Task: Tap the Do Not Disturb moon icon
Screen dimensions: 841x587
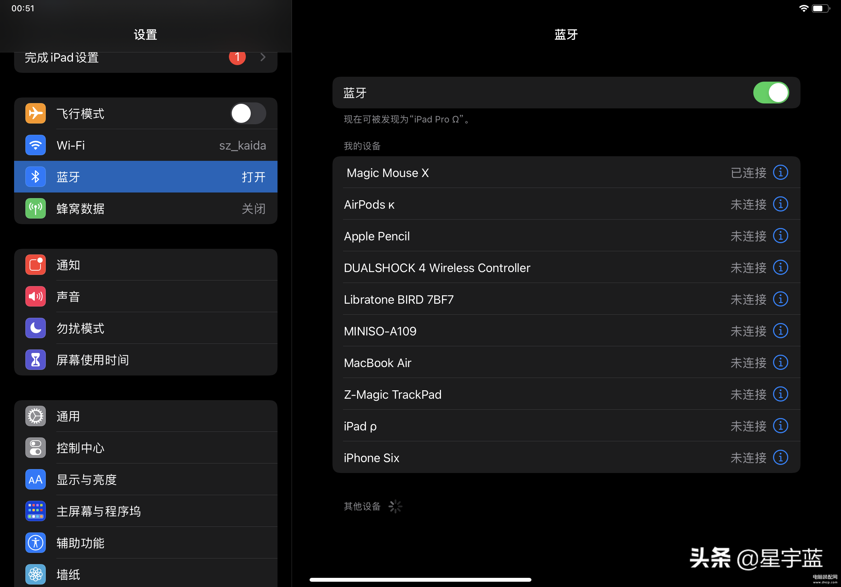Action: point(36,328)
